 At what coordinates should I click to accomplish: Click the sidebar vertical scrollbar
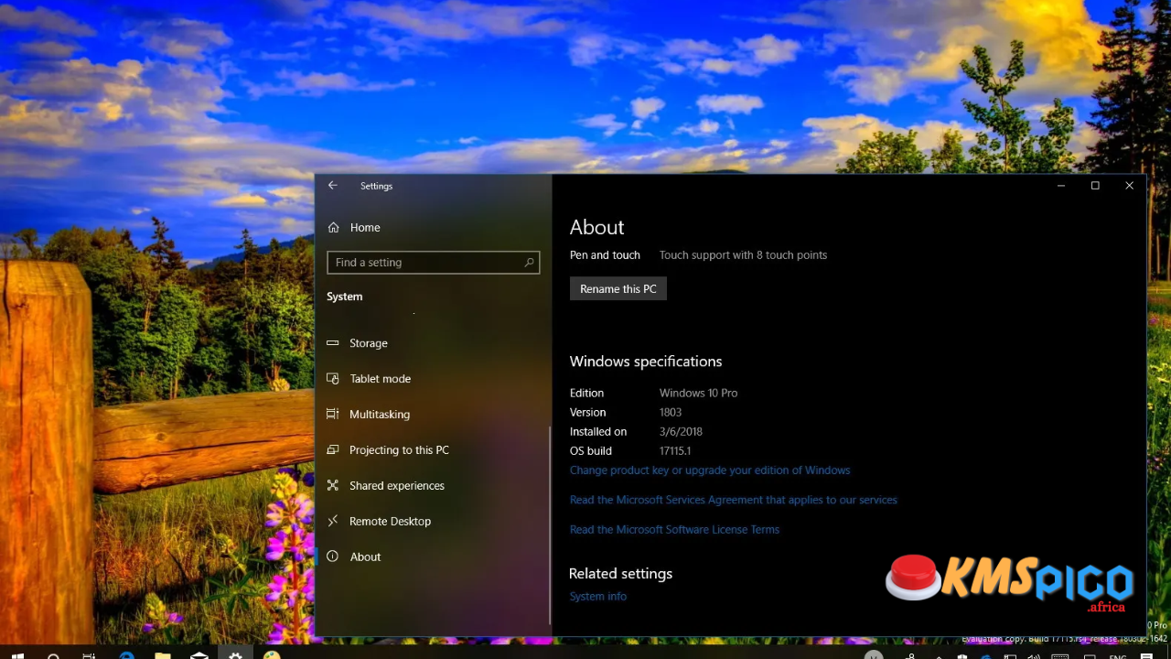[549, 526]
